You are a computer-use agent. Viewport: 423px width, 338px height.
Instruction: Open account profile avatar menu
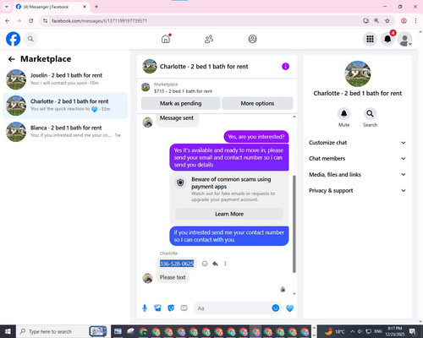pyautogui.click(x=405, y=40)
